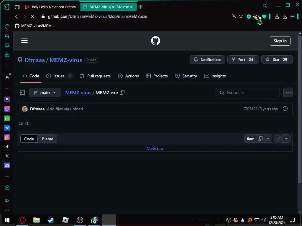Click the page vertical scrollbar
This screenshot has width=302, height=226.
[300, 109]
